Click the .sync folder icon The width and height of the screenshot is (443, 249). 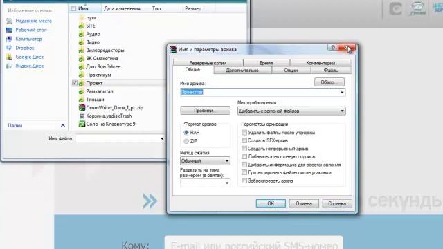pyautogui.click(x=82, y=17)
